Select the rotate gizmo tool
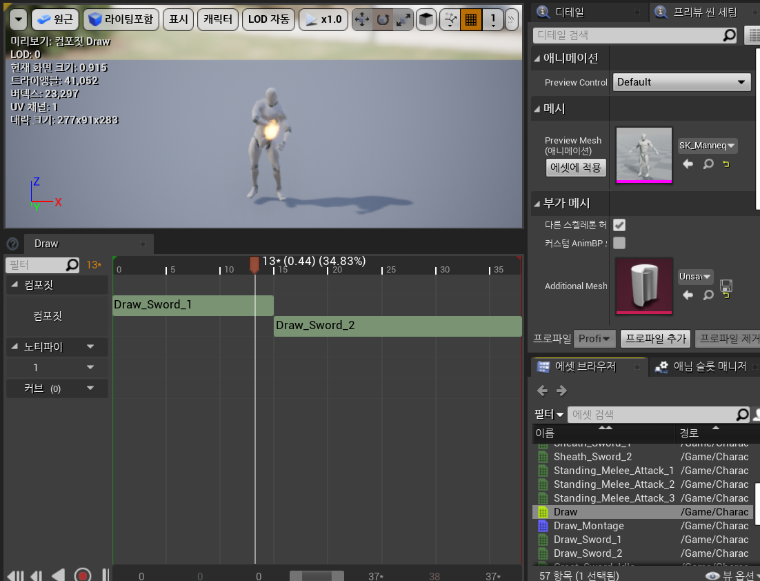Image resolution: width=760 pixels, height=581 pixels. coord(383,19)
